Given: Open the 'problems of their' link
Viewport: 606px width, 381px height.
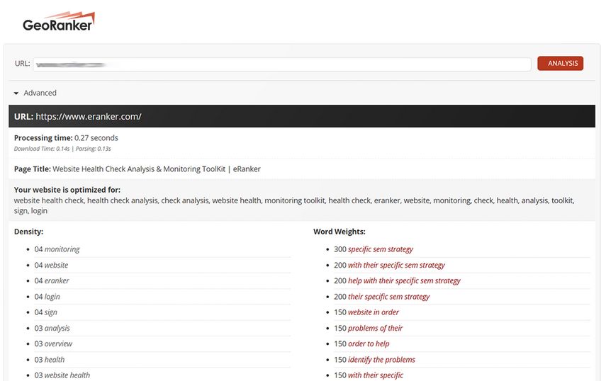Looking at the screenshot, I should tap(375, 328).
